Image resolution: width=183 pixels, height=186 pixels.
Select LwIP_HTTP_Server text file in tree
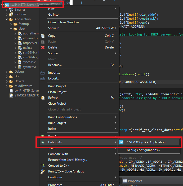[x=26, y=91]
